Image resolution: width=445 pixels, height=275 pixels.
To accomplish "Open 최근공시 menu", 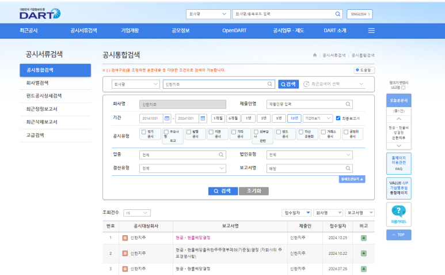I will (29, 31).
